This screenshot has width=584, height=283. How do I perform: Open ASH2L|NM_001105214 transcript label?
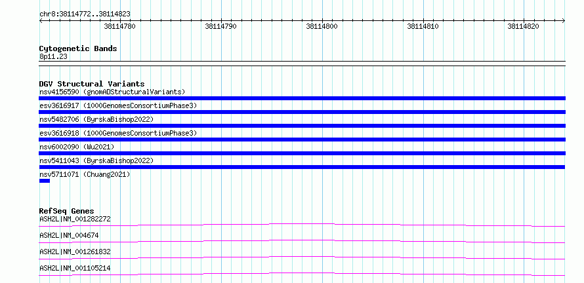coord(75,268)
